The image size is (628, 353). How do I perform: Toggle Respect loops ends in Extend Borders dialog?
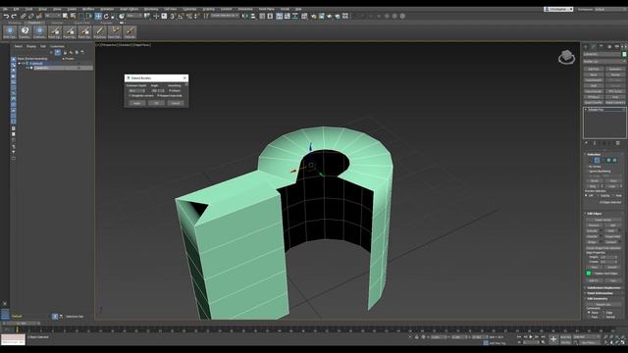point(158,96)
